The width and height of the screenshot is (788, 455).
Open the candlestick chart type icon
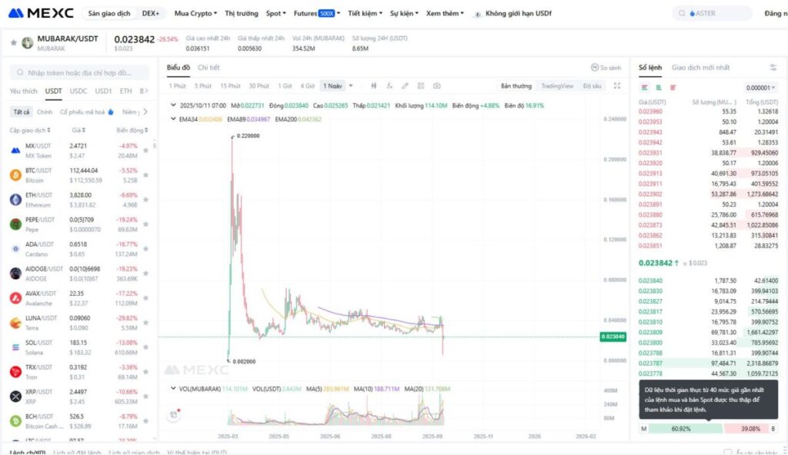374,86
